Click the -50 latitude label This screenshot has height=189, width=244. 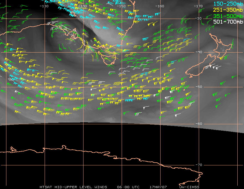199,87
